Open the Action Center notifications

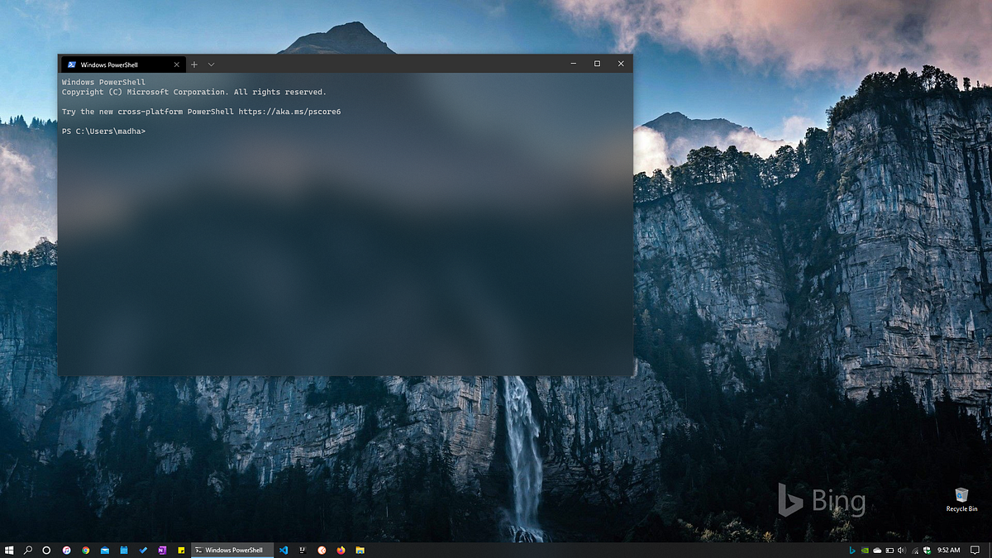975,550
